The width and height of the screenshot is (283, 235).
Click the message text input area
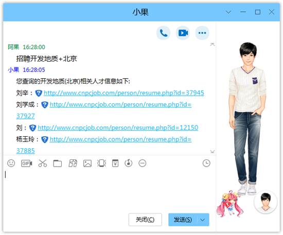pyautogui.click(x=108, y=189)
